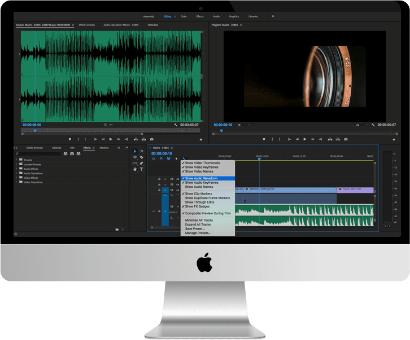
Task: Switch to the Color workspace tab
Action: coord(184,16)
